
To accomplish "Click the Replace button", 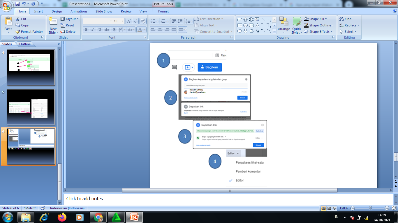I will tap(350, 25).
